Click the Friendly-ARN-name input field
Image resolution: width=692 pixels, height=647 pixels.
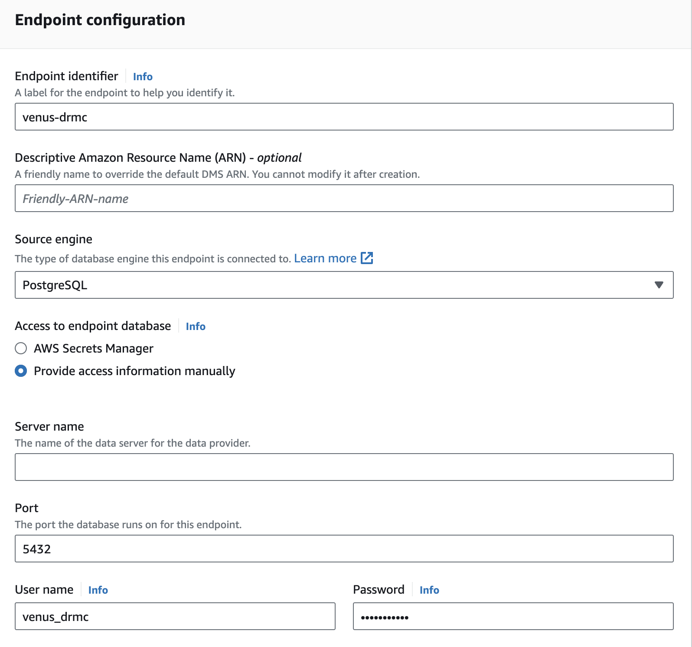pos(344,198)
